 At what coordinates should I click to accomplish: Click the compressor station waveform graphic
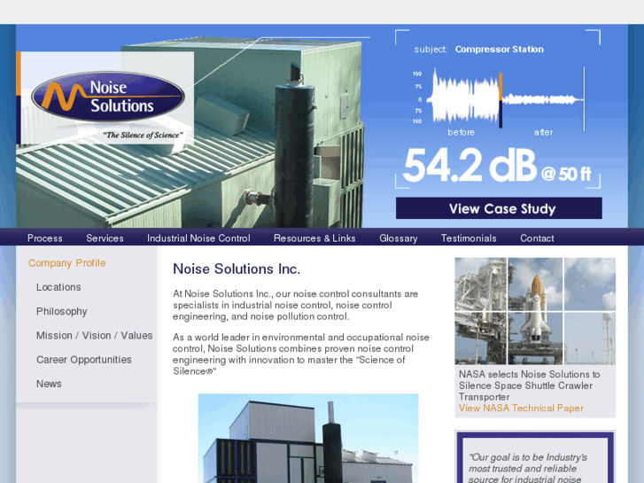click(505, 98)
